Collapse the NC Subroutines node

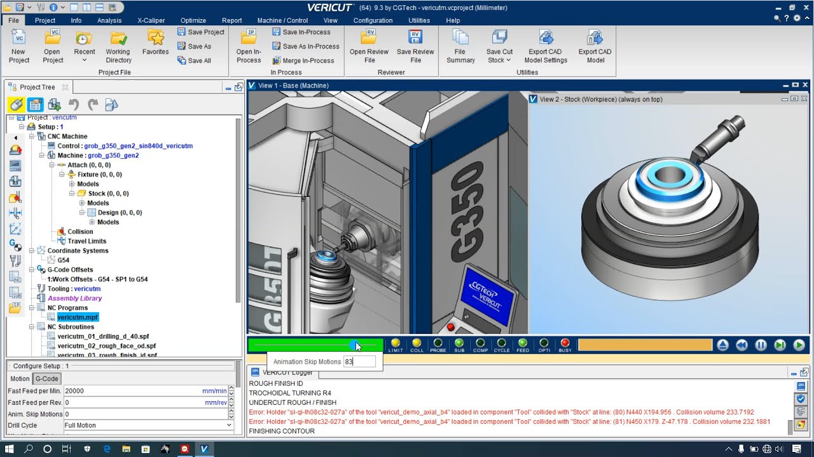[31, 327]
